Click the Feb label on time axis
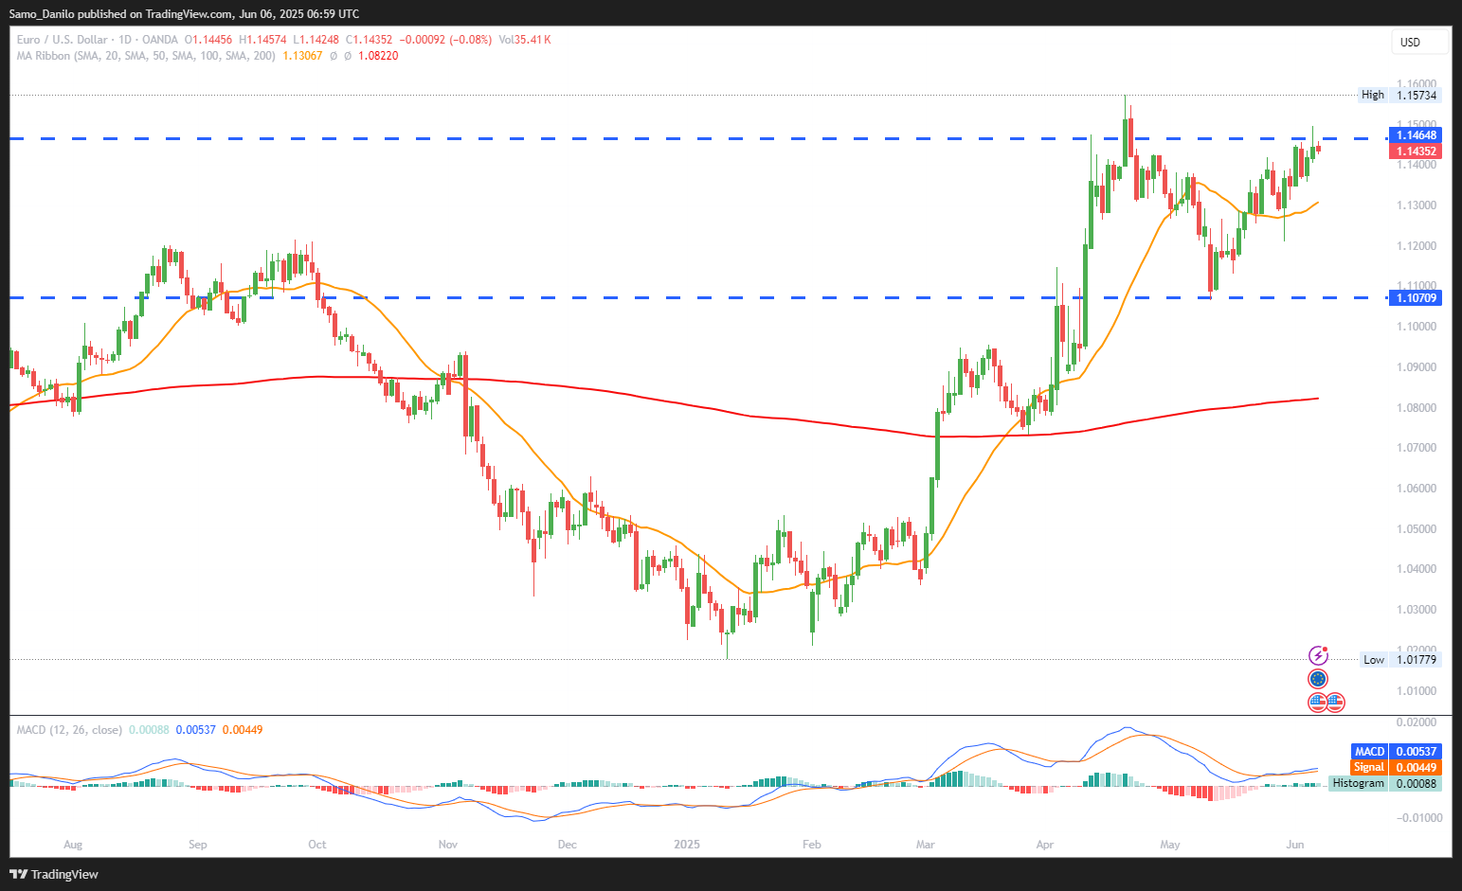The height and width of the screenshot is (891, 1462). point(811,845)
